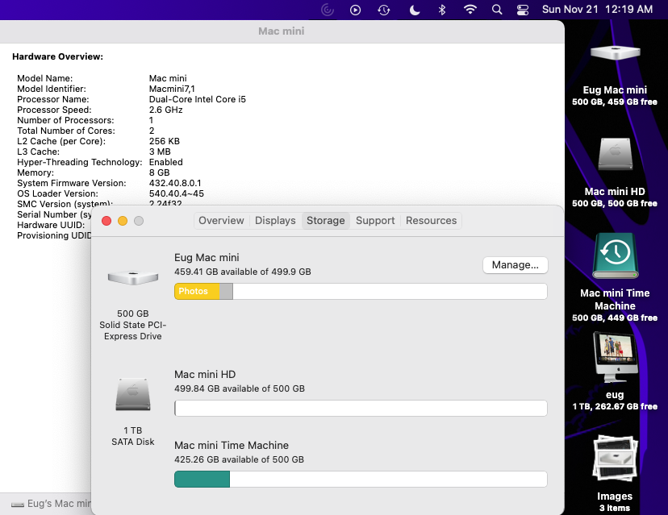Select Eug Mac mini desktop drive icon

616,52
